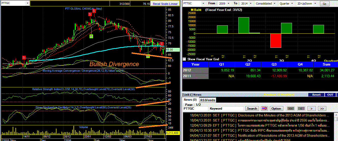The height and width of the screenshot is (141, 338).
Task: Toggle the news language flag icon
Action: [x=264, y=109]
